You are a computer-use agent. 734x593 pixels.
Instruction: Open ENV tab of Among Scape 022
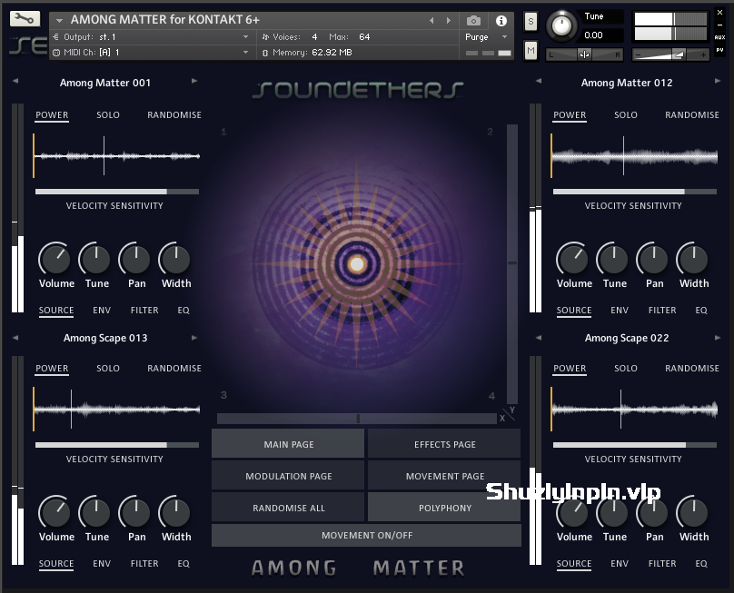pyautogui.click(x=620, y=564)
